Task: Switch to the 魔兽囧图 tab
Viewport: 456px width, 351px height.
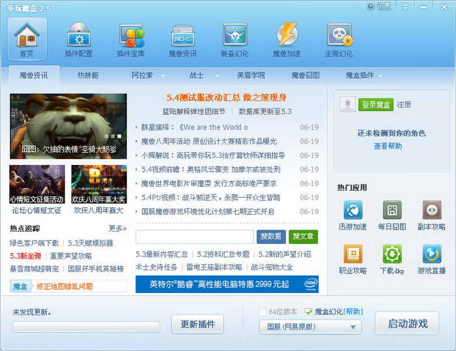Action: (x=306, y=76)
